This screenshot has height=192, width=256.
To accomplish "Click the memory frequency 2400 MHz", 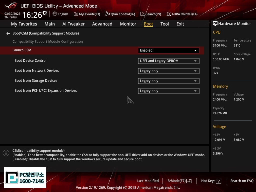I will tap(220, 99).
